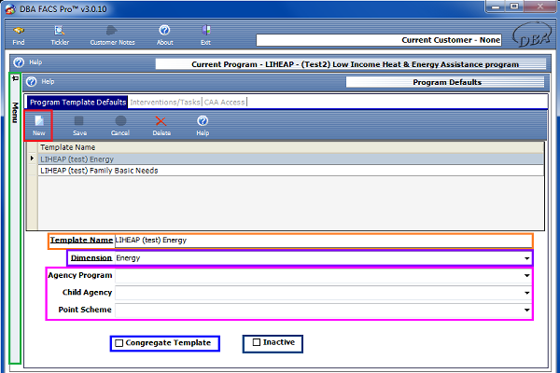Create a New program template

pos(38,126)
